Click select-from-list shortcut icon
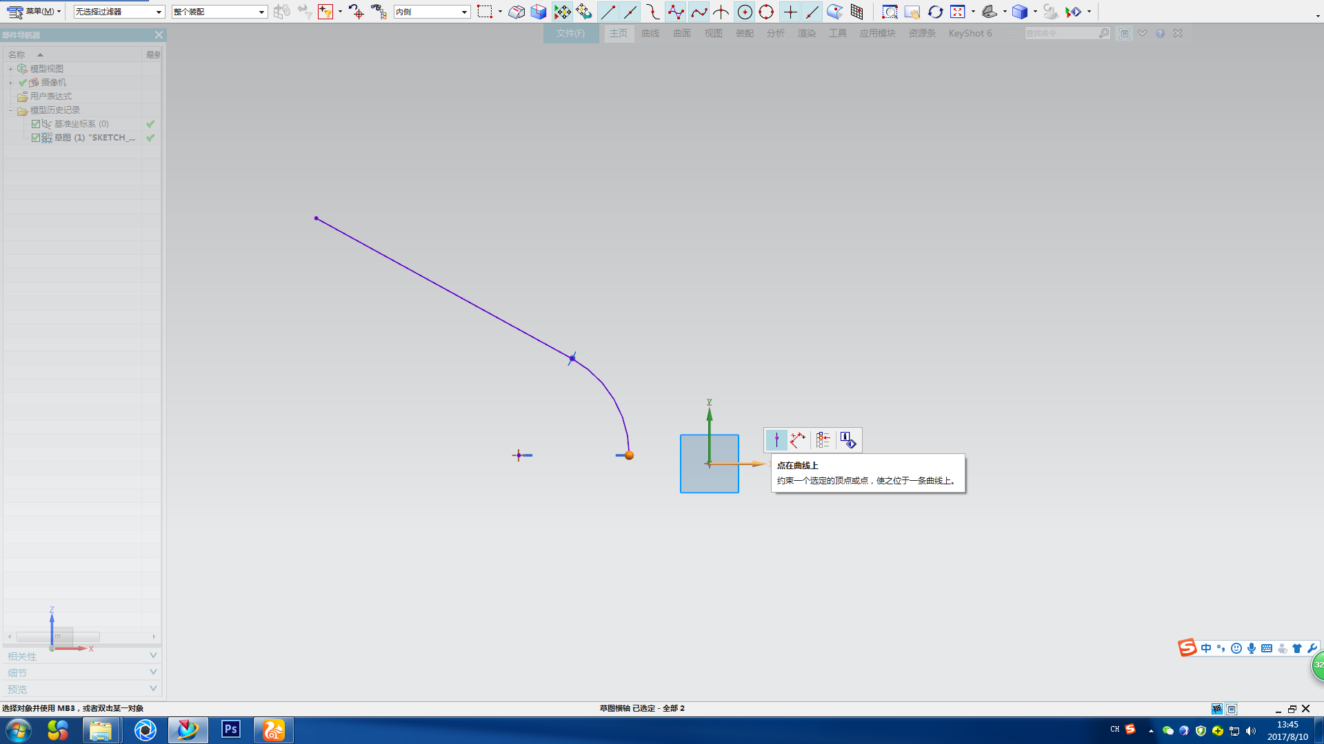 [823, 440]
